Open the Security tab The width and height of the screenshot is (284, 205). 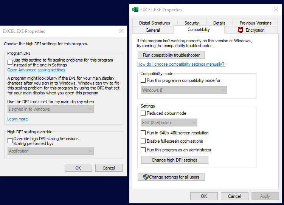(x=192, y=23)
